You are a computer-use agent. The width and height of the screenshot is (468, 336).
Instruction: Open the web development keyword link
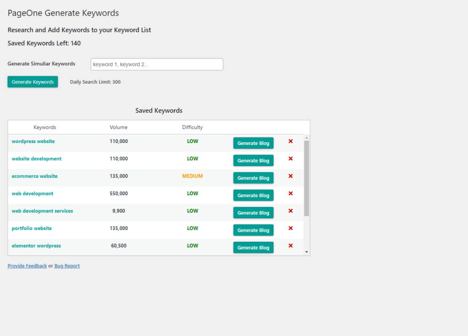pyautogui.click(x=32, y=193)
